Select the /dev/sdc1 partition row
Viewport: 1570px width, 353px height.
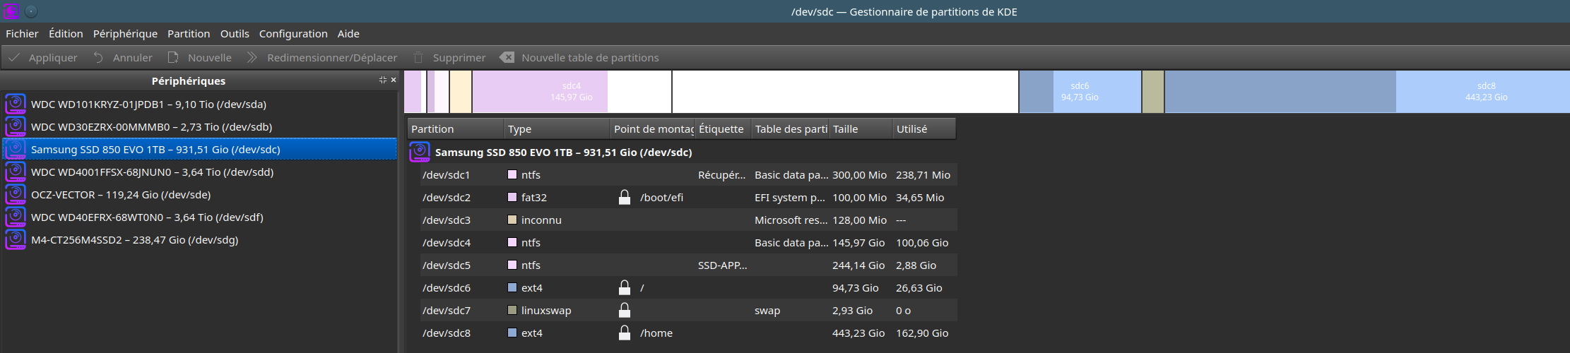[x=689, y=174]
